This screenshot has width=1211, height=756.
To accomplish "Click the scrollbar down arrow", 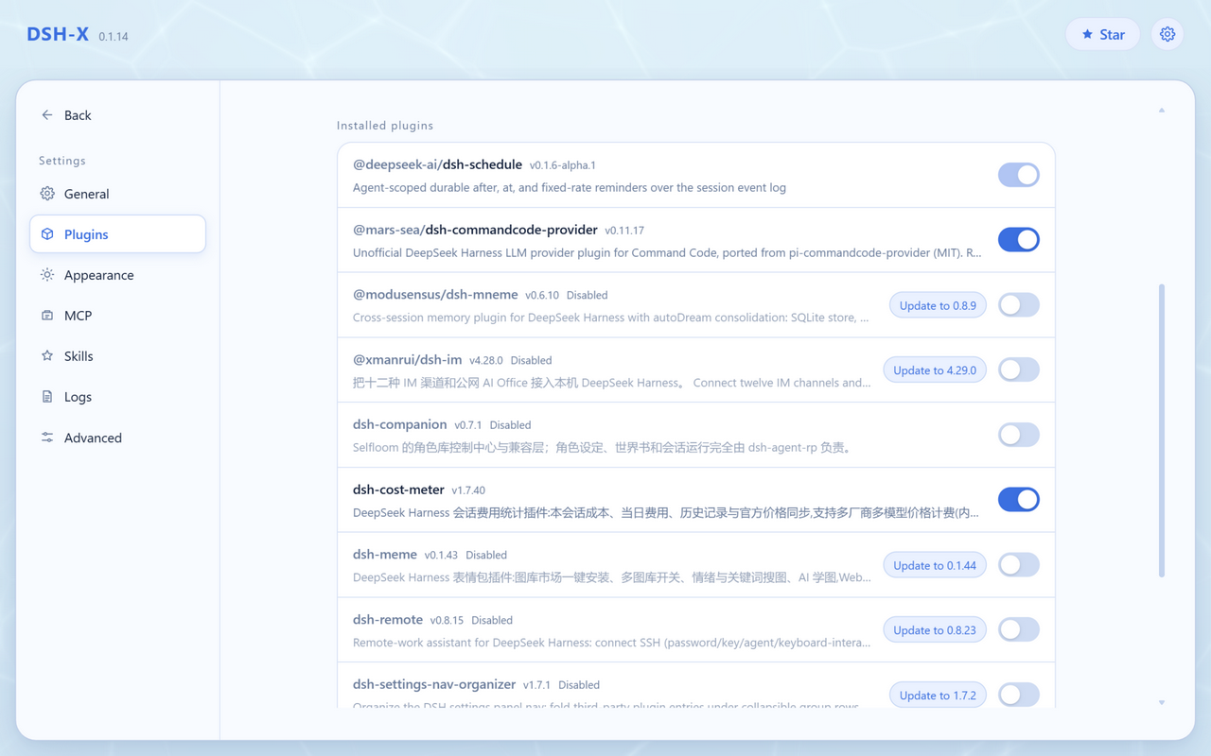I will 1162,702.
